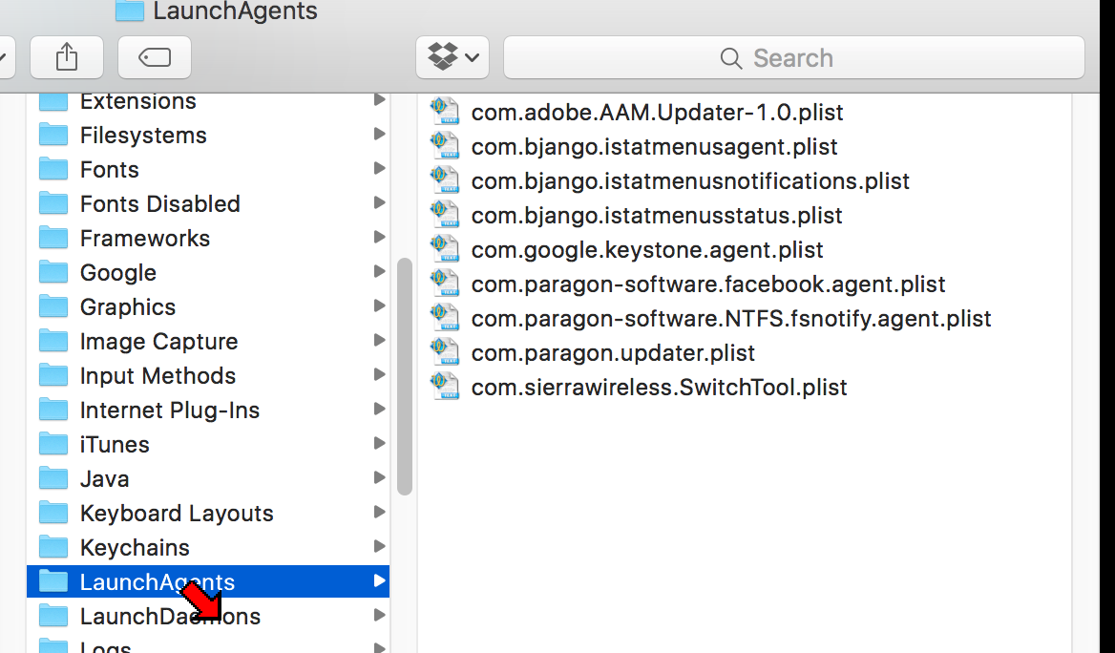This screenshot has width=1115, height=653.
Task: Click the com.paragon.updater.plist file icon
Action: click(x=445, y=353)
